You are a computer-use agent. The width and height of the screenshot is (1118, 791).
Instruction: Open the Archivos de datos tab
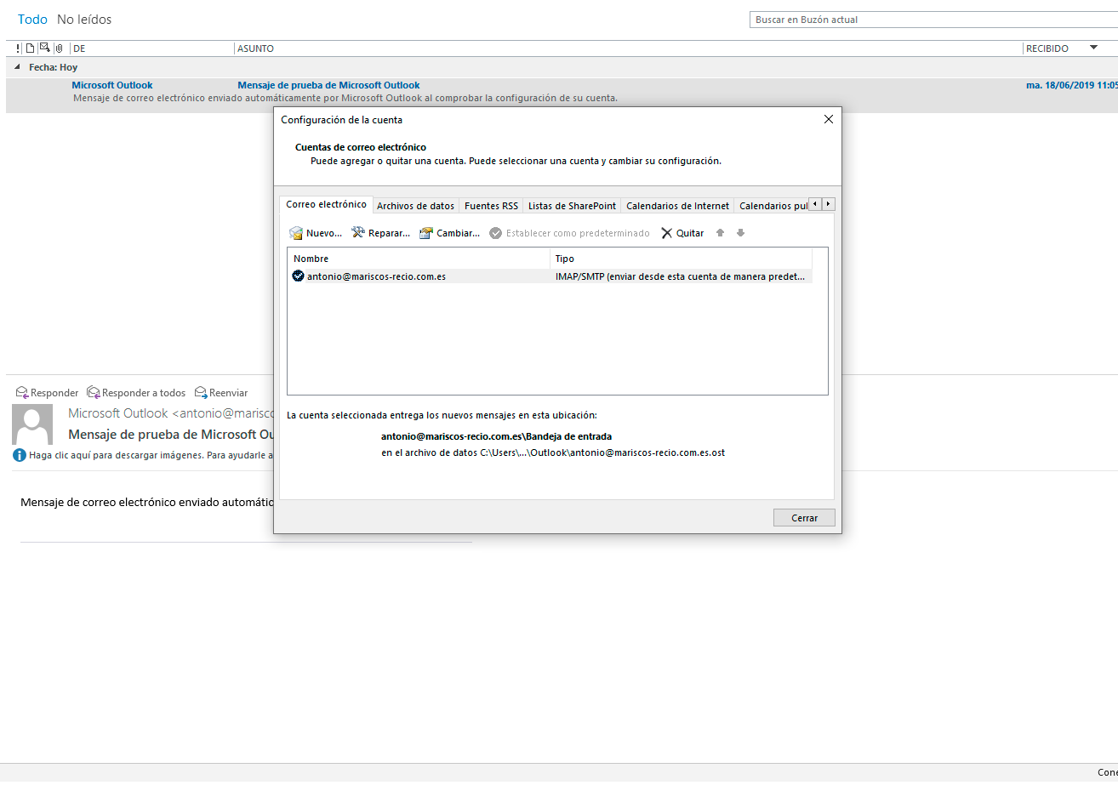tap(415, 206)
